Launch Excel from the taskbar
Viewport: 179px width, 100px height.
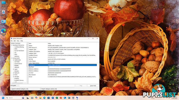[x=57, y=98]
